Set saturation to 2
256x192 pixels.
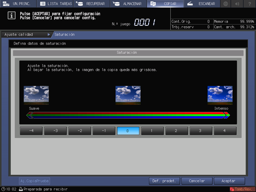coord(177,131)
